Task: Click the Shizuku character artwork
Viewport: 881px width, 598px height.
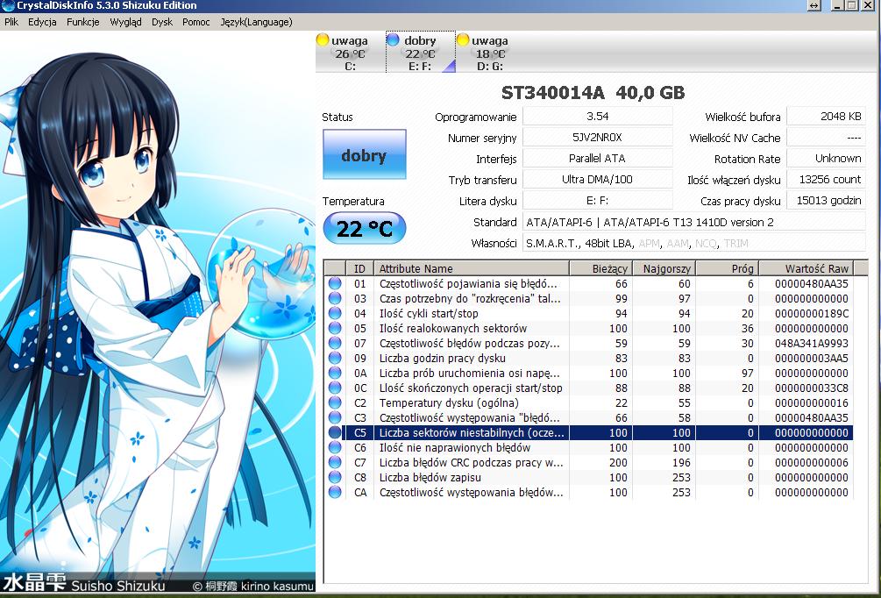Action: 157,313
